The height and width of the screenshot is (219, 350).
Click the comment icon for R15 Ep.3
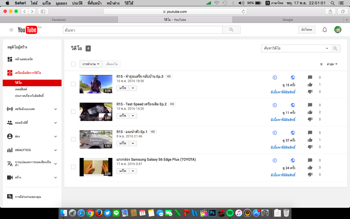310,77
